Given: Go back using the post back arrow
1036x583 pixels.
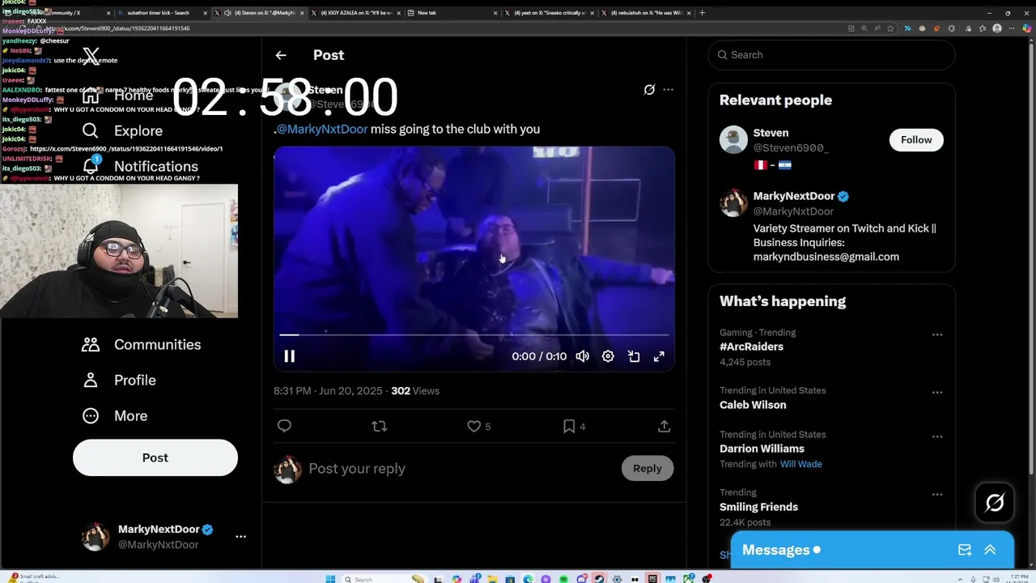Looking at the screenshot, I should tap(281, 55).
